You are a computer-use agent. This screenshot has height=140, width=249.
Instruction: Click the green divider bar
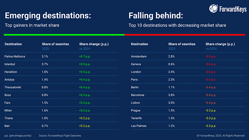64,35
